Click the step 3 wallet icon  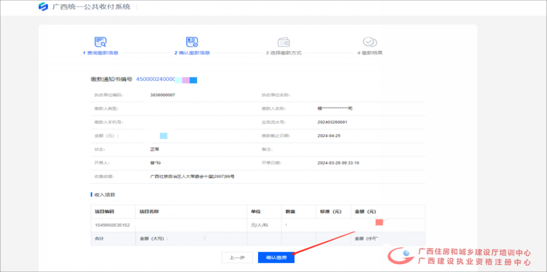click(284, 42)
